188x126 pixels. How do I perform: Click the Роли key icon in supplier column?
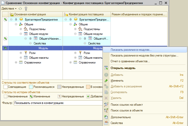(80, 53)
